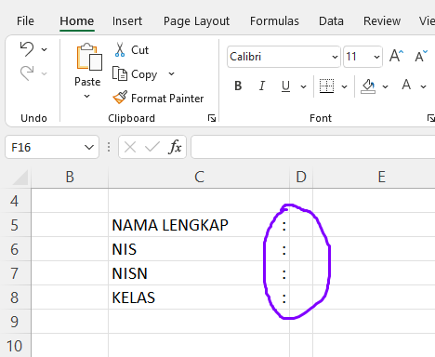Click the Cut text button
The height and width of the screenshot is (357, 435).
point(139,50)
